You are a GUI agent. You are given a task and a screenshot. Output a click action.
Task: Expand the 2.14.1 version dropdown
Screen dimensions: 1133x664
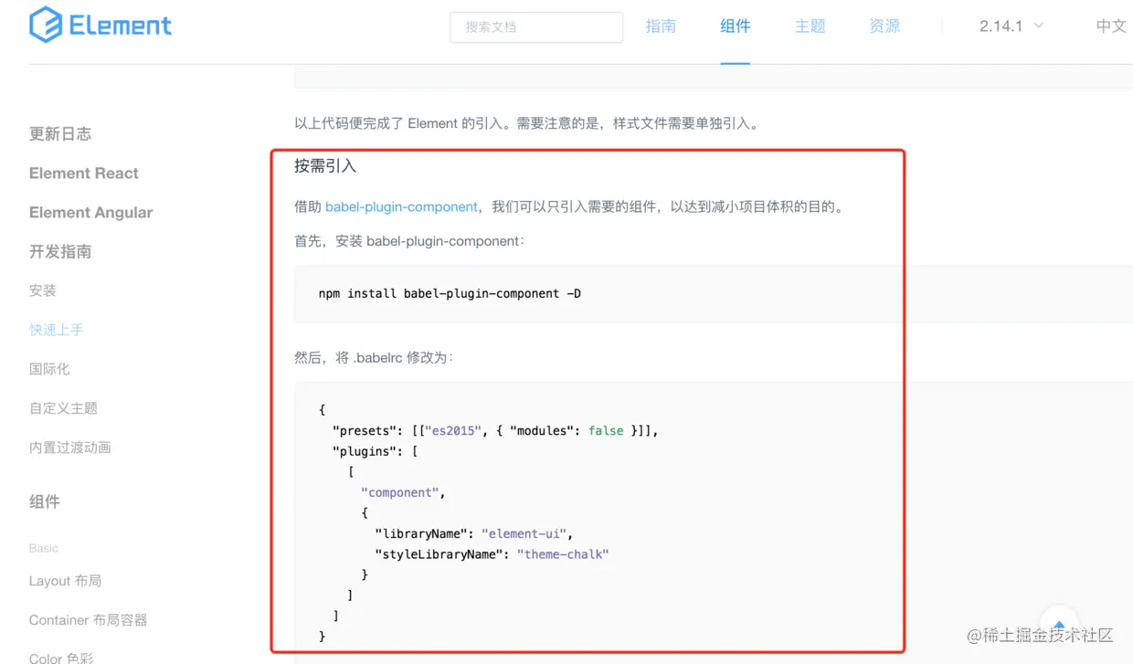[1011, 26]
